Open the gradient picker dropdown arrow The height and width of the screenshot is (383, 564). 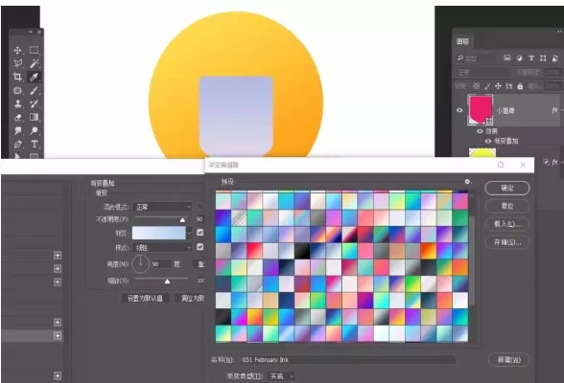[x=189, y=234]
